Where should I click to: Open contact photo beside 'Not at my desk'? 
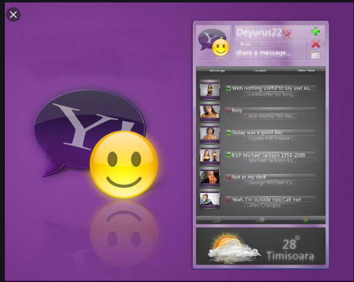pos(210,177)
